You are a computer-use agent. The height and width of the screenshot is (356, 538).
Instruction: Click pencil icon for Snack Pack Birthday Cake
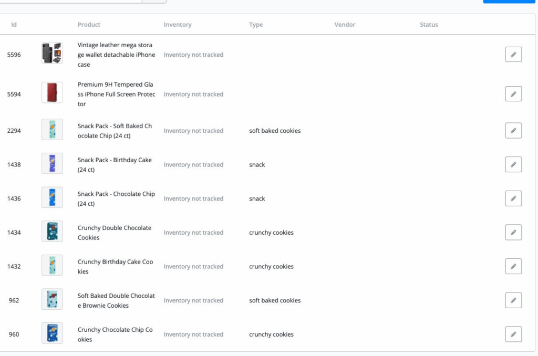pos(513,164)
